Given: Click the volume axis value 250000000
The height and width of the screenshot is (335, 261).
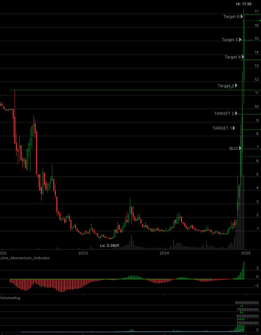Looking at the screenshot, I should (x=248, y=323).
